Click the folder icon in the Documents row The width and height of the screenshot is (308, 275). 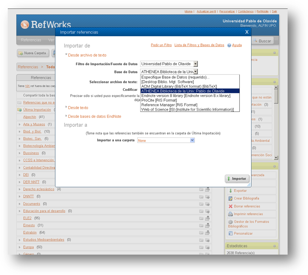coord(201,204)
